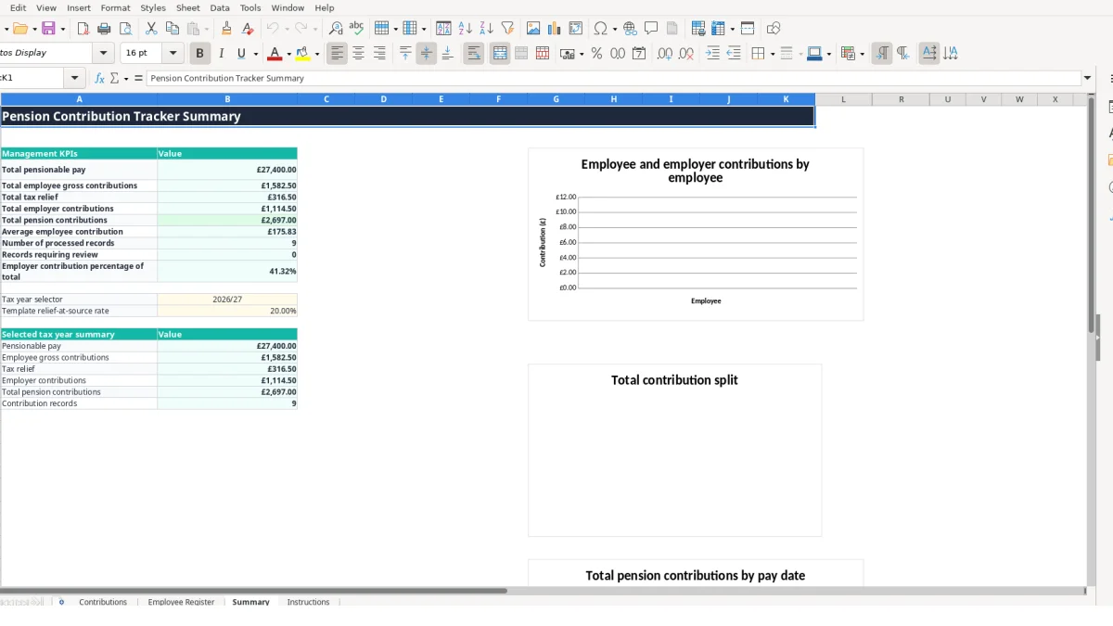Switch to the Instructions sheet tab
Screen dimensions: 1113x626
308,602
